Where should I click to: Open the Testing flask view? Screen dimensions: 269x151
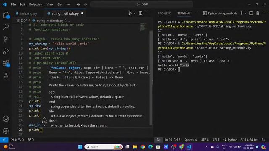6,75
